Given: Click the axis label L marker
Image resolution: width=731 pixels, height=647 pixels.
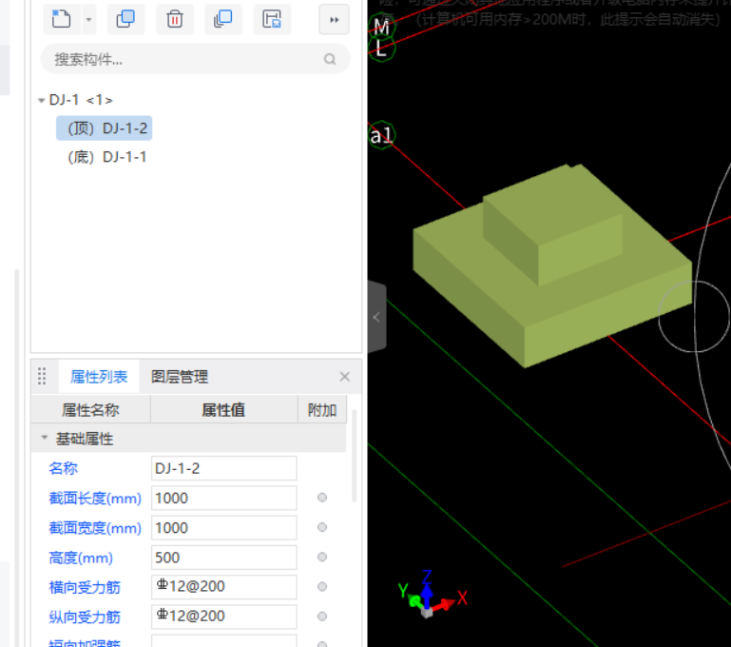Looking at the screenshot, I should click(381, 49).
